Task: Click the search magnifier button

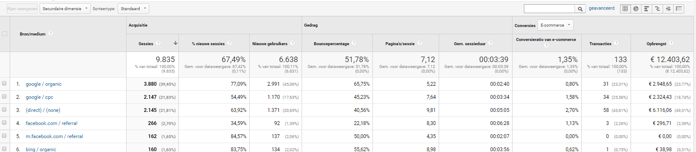Action: coord(580,8)
